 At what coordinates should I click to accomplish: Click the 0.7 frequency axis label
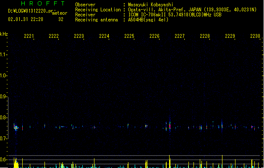tap(3, 139)
